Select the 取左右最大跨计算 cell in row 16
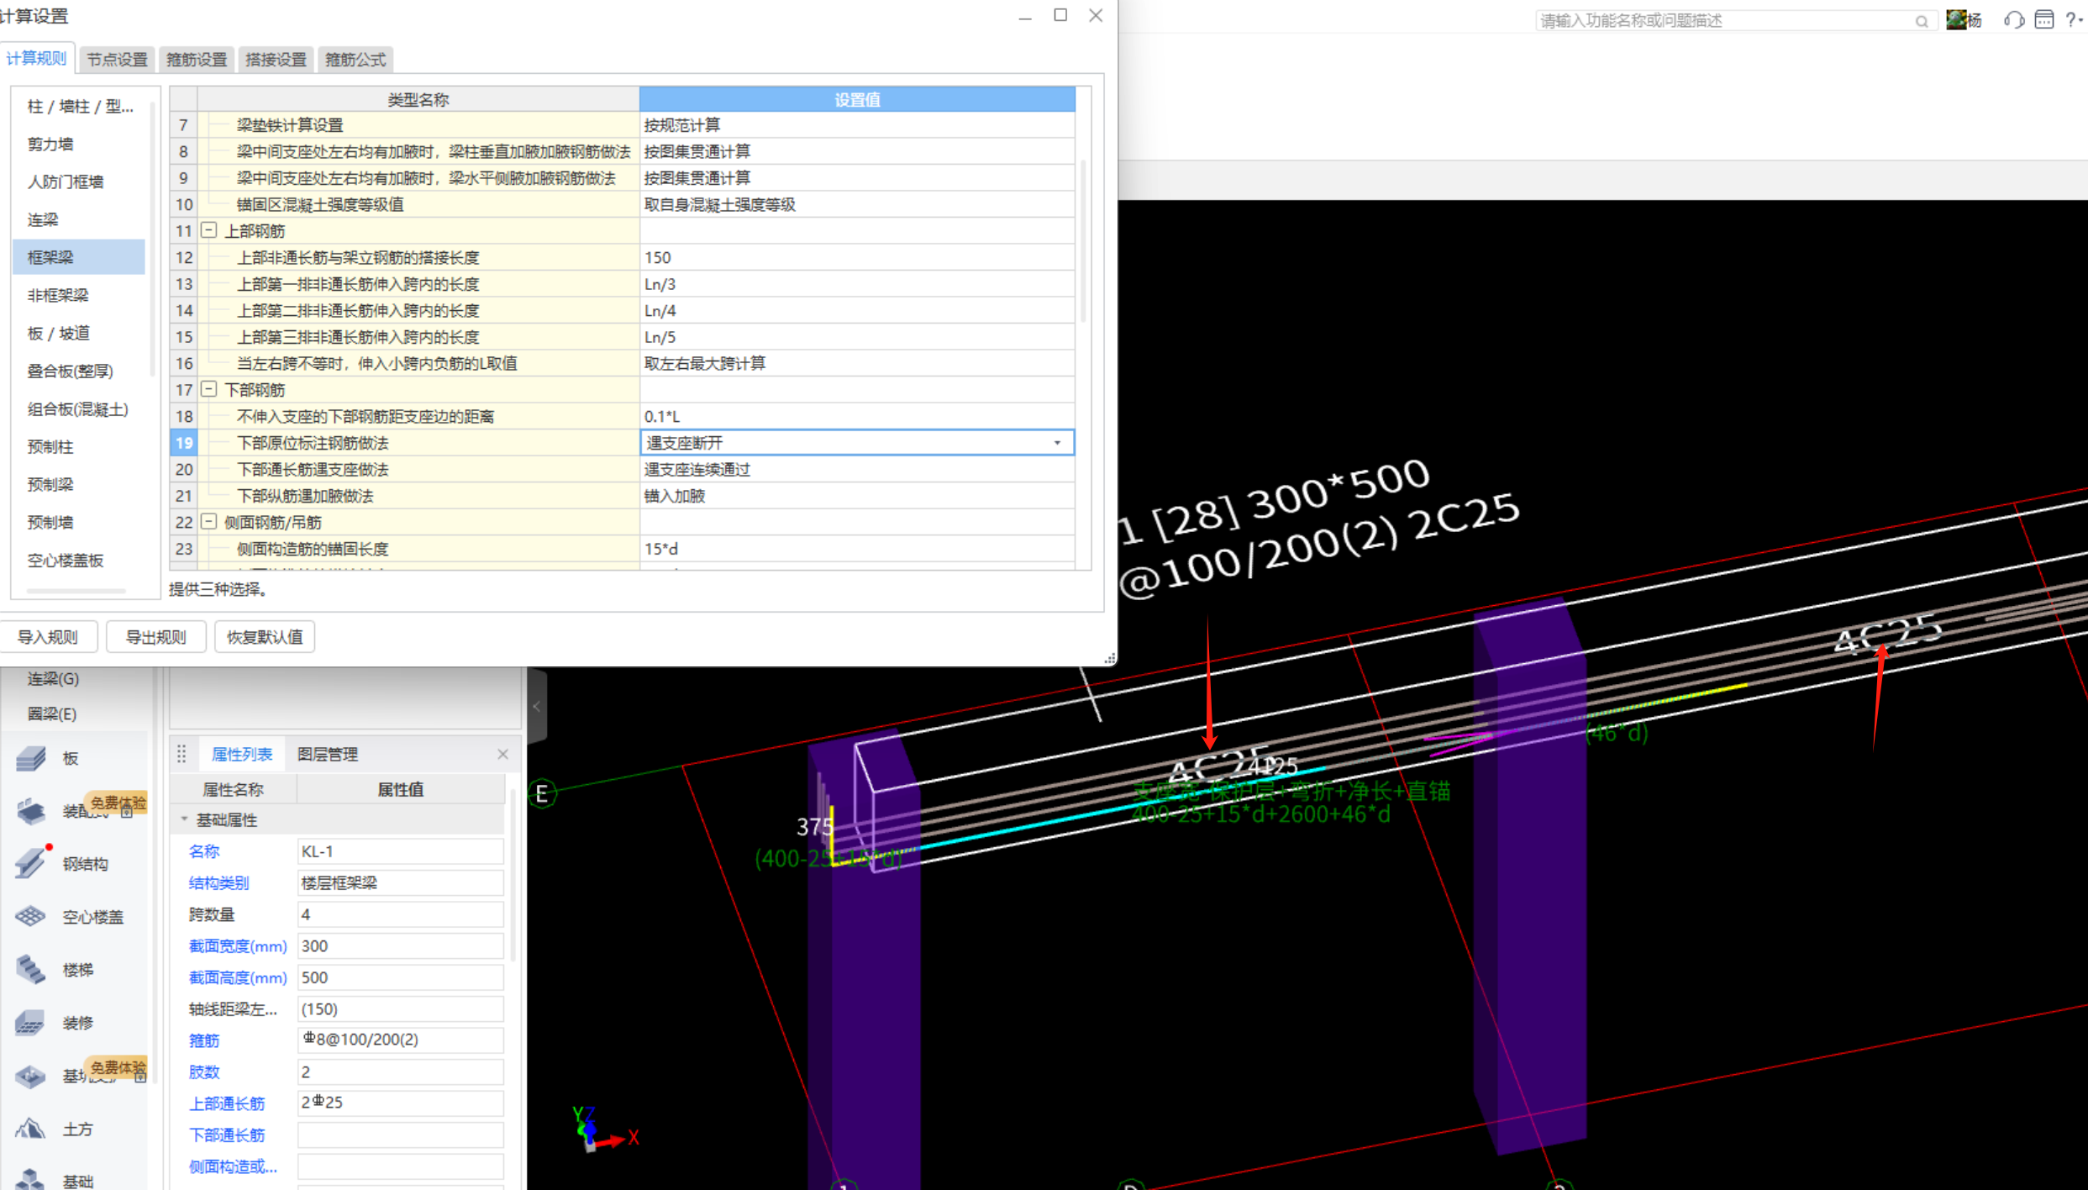Viewport: 2088px width, 1190px height. (857, 363)
